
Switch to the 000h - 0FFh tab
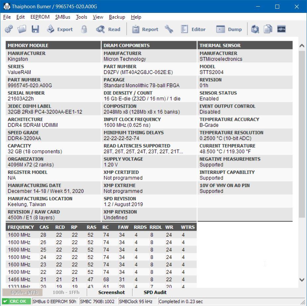22,292
